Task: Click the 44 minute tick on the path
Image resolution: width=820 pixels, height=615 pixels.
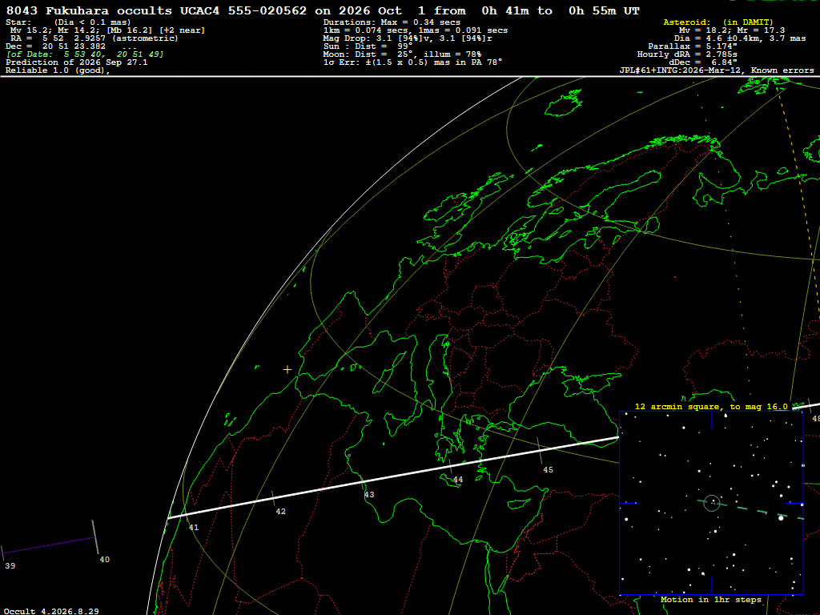Action: [451, 467]
